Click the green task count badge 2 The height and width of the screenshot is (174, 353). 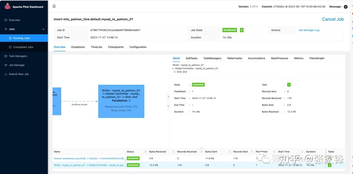pos(242,30)
